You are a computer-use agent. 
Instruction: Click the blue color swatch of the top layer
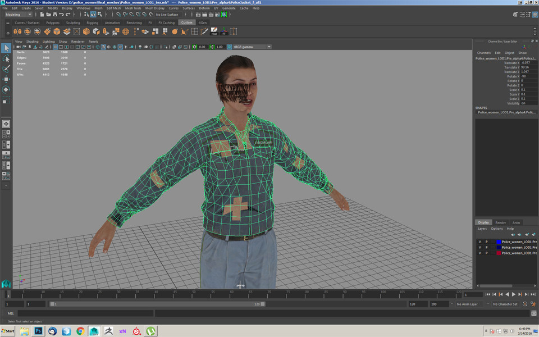(500, 242)
